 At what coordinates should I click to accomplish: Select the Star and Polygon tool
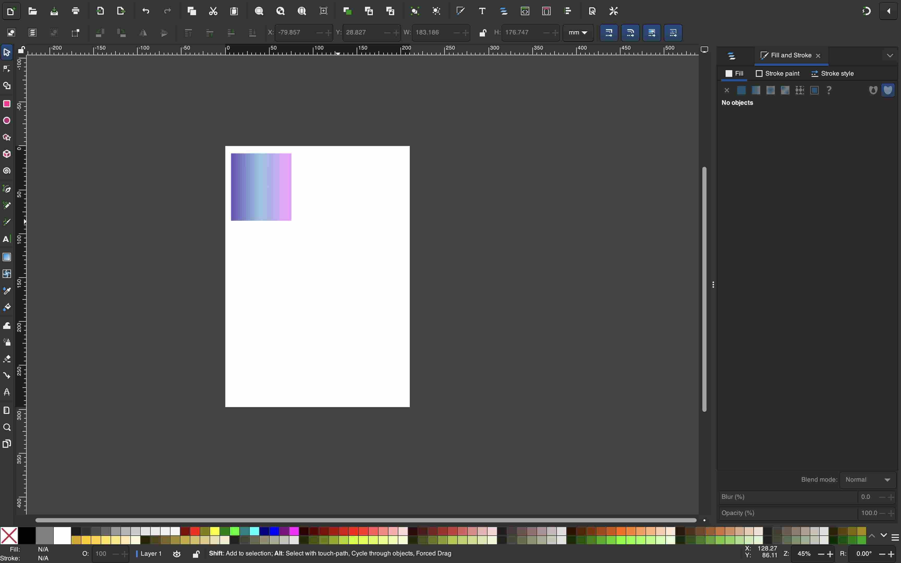click(7, 137)
